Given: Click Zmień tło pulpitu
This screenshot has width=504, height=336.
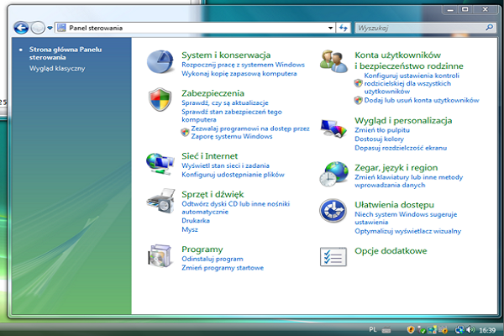Looking at the screenshot, I should (382, 130).
